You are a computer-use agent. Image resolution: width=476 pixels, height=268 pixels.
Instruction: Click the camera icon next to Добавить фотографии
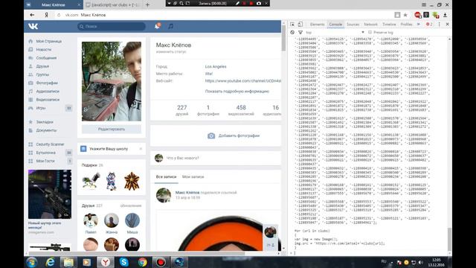(x=211, y=135)
